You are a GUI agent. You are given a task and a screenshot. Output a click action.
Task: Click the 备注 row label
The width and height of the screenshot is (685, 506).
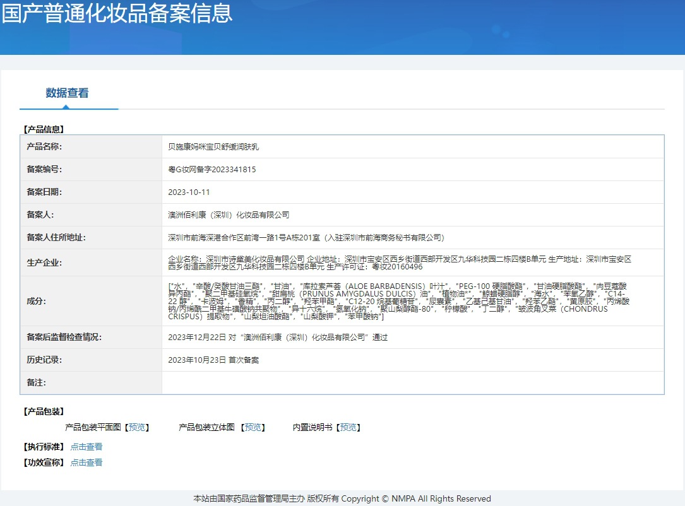(36, 382)
